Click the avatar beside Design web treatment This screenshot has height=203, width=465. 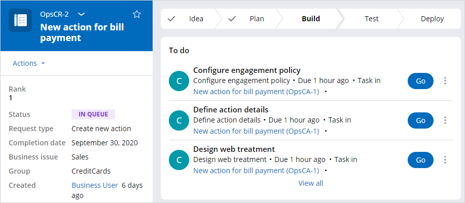click(x=179, y=160)
